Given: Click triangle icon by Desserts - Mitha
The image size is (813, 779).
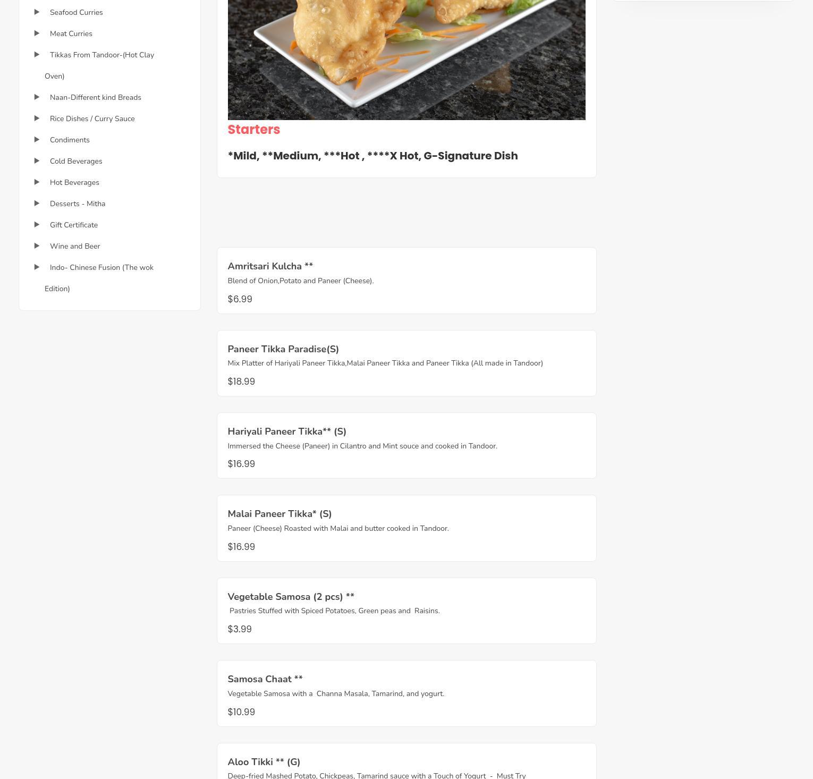Looking at the screenshot, I should (x=37, y=204).
